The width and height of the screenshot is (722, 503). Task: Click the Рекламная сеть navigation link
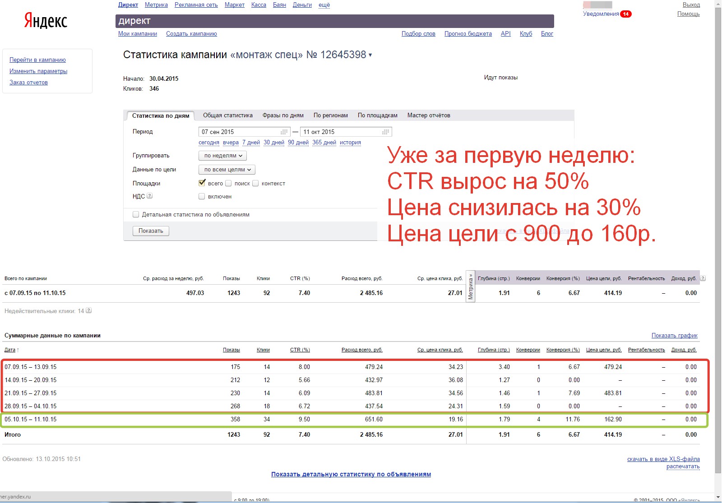point(196,5)
